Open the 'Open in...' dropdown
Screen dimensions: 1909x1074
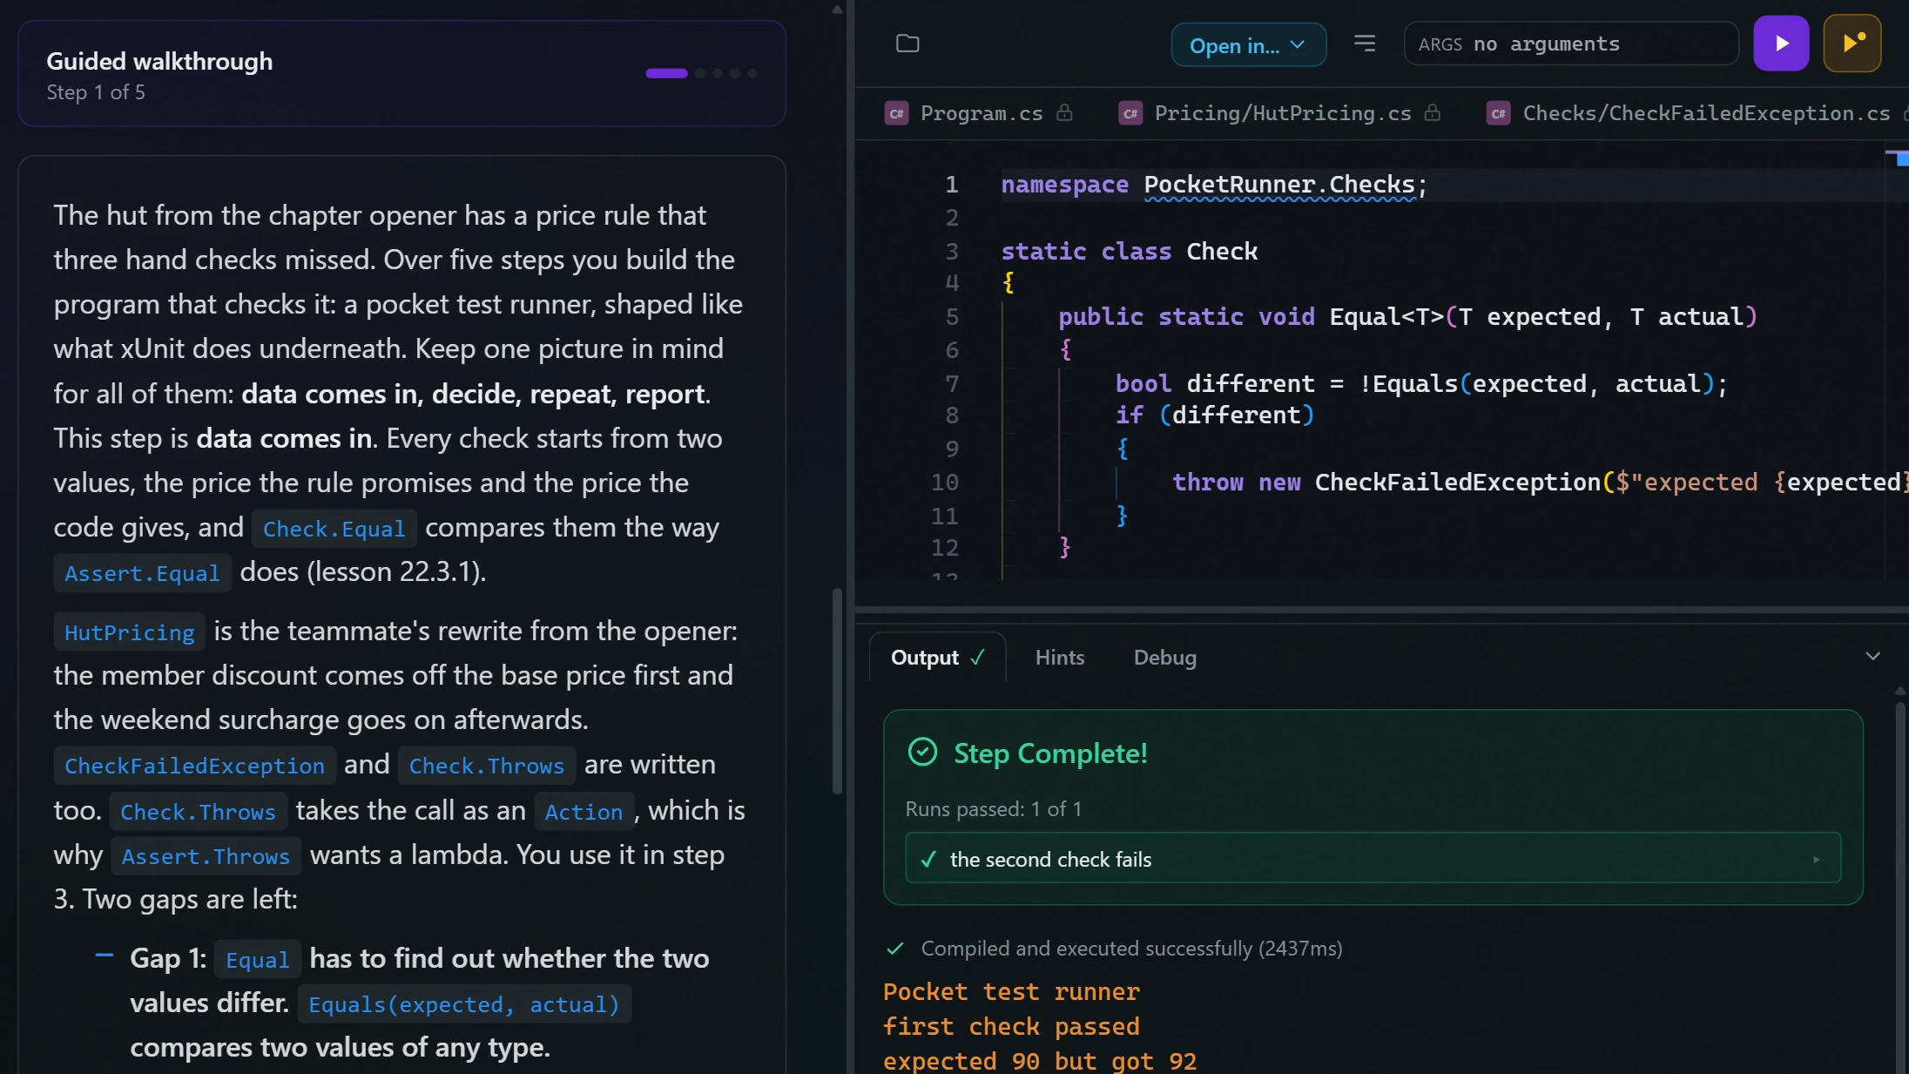pos(1249,44)
